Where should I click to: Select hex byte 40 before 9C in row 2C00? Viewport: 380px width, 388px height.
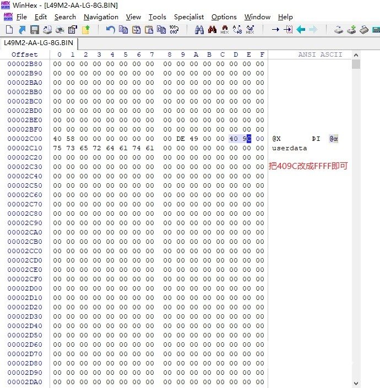(x=234, y=139)
